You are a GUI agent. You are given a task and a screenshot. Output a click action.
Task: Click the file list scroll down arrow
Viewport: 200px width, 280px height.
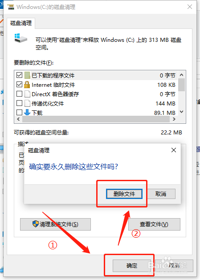click(x=182, y=112)
